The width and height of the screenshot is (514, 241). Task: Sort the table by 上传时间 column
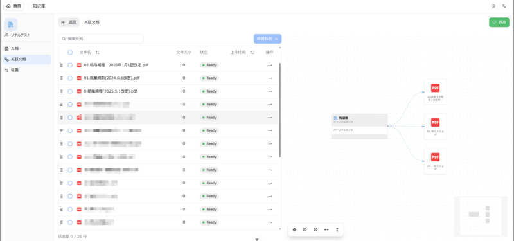click(252, 53)
